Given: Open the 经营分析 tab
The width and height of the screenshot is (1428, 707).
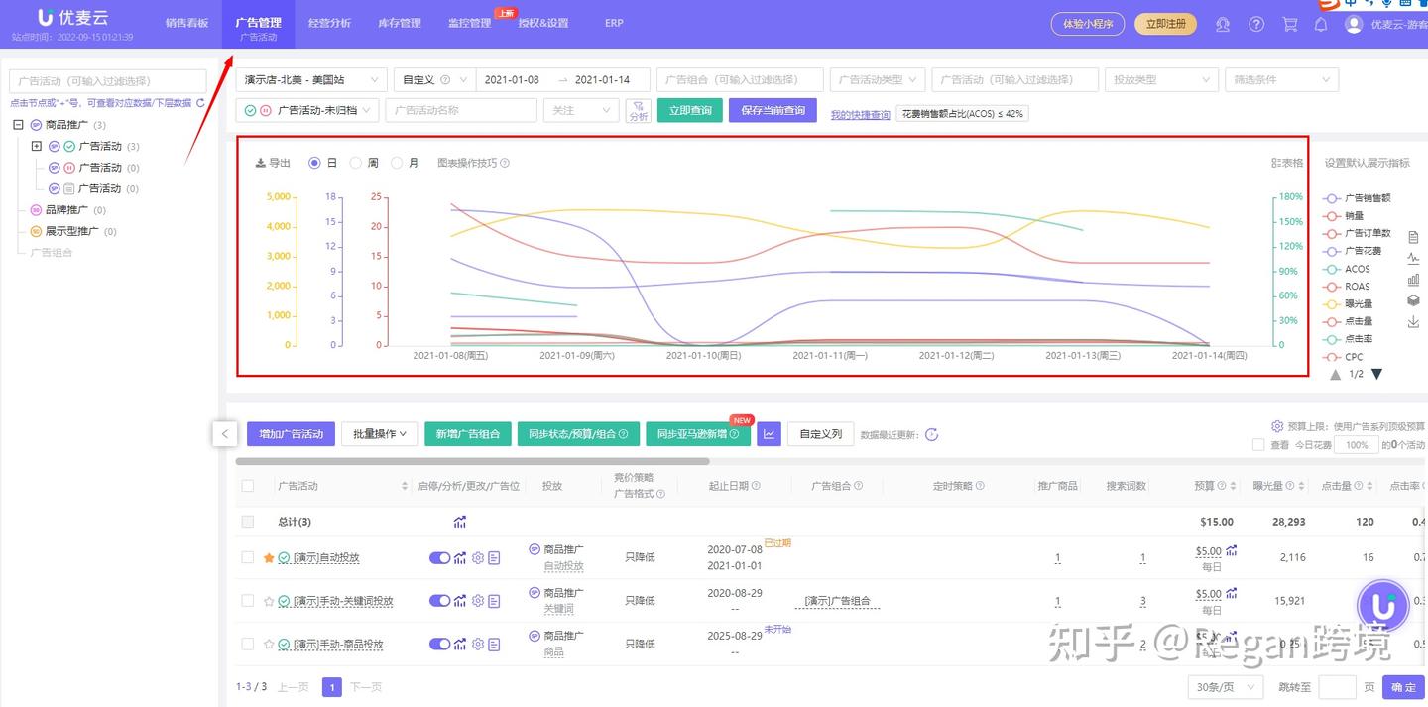Looking at the screenshot, I should click(x=329, y=23).
